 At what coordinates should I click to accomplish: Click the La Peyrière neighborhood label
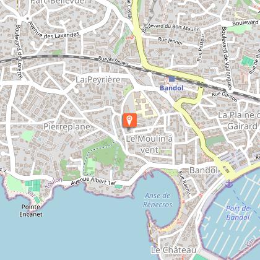pyautogui.click(x=98, y=80)
